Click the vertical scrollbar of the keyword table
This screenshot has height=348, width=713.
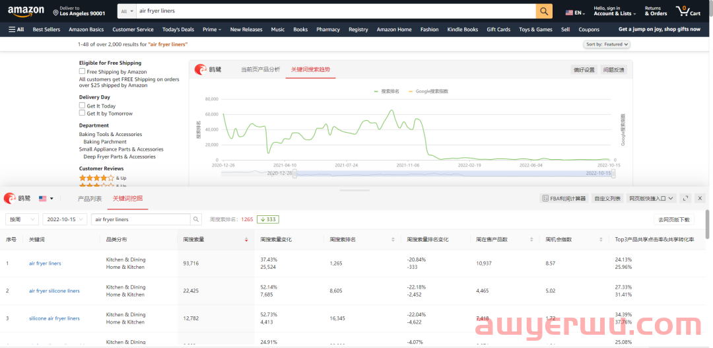(708, 224)
